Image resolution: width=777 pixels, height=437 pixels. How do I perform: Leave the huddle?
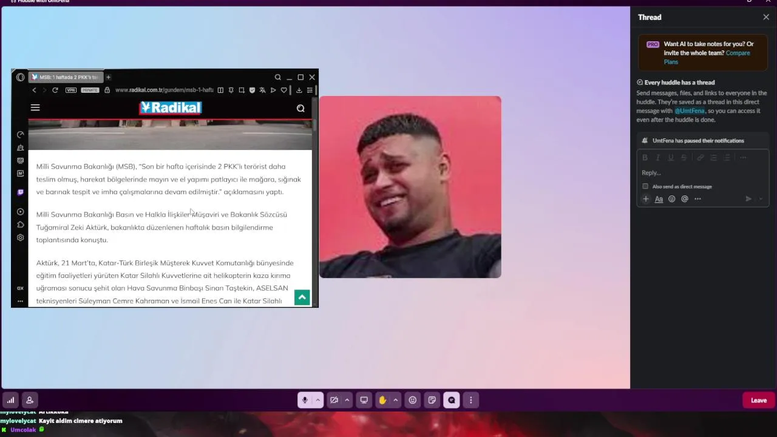759,400
